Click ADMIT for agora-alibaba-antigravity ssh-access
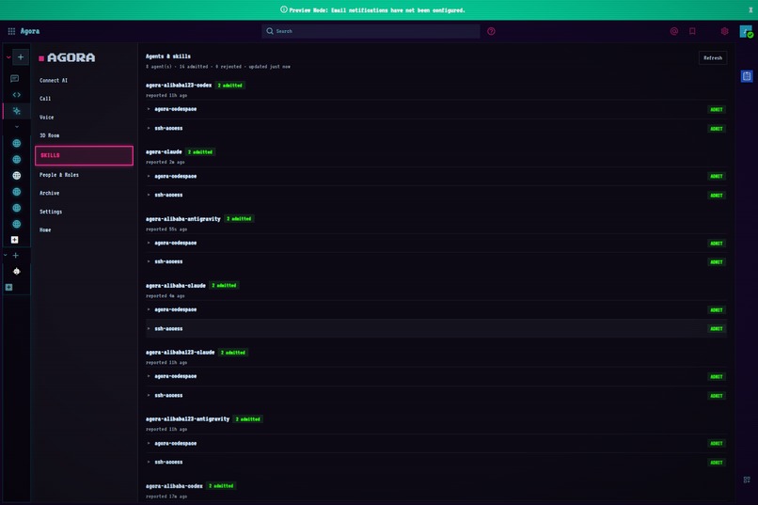This screenshot has height=505, width=758. pyautogui.click(x=716, y=262)
